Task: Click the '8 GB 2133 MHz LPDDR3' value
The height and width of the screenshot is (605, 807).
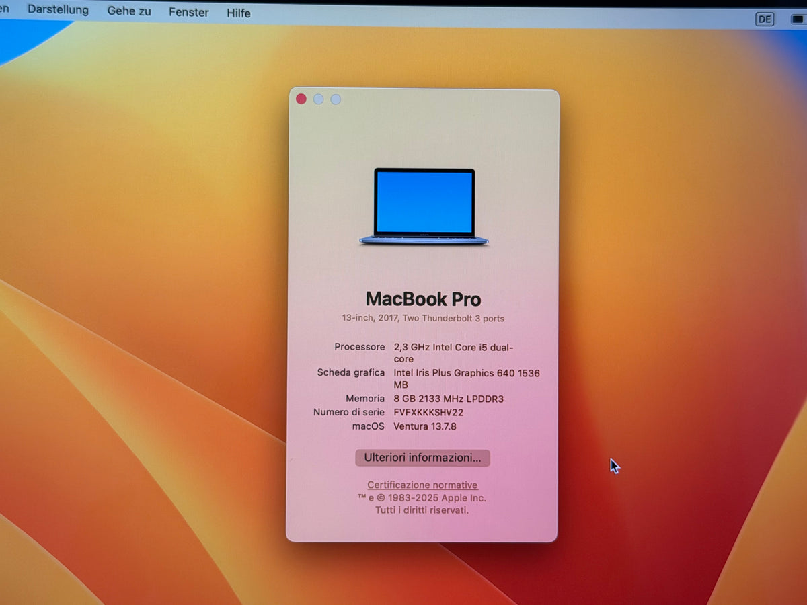Action: tap(449, 399)
